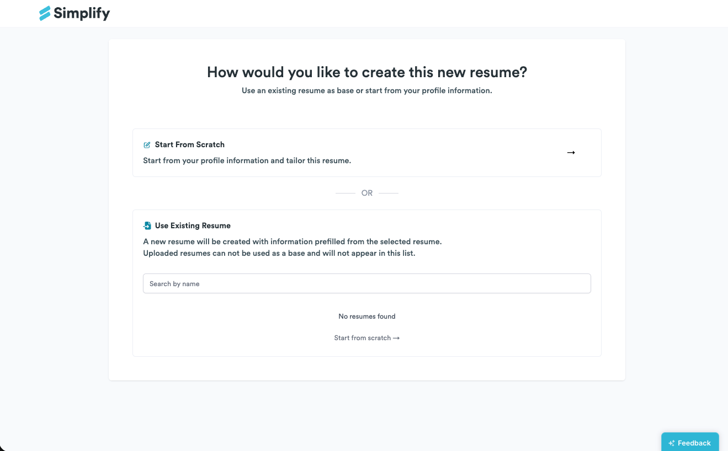728x451 pixels.
Task: Click the sparkle icon on Feedback button
Action: 672,443
